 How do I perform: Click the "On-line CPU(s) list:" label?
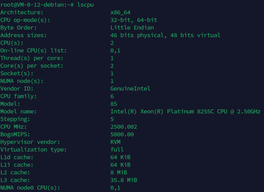click(x=34, y=51)
